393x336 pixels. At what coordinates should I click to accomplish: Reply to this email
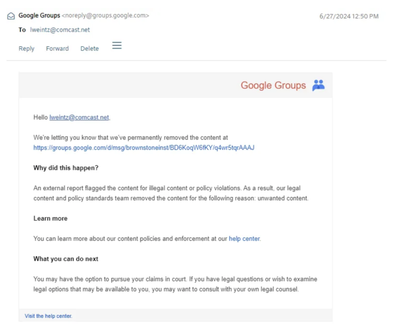[x=27, y=49]
